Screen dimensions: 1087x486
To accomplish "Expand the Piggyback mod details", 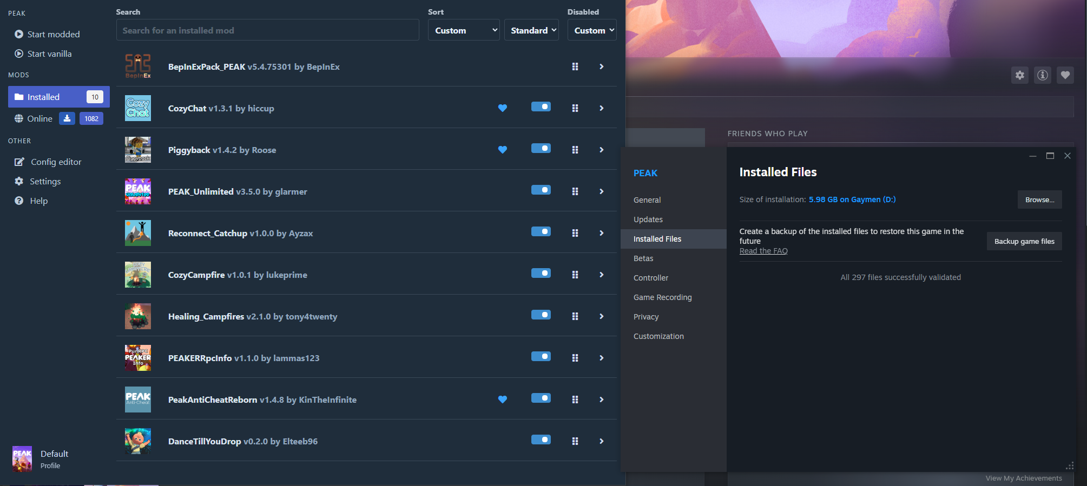I will 601,150.
